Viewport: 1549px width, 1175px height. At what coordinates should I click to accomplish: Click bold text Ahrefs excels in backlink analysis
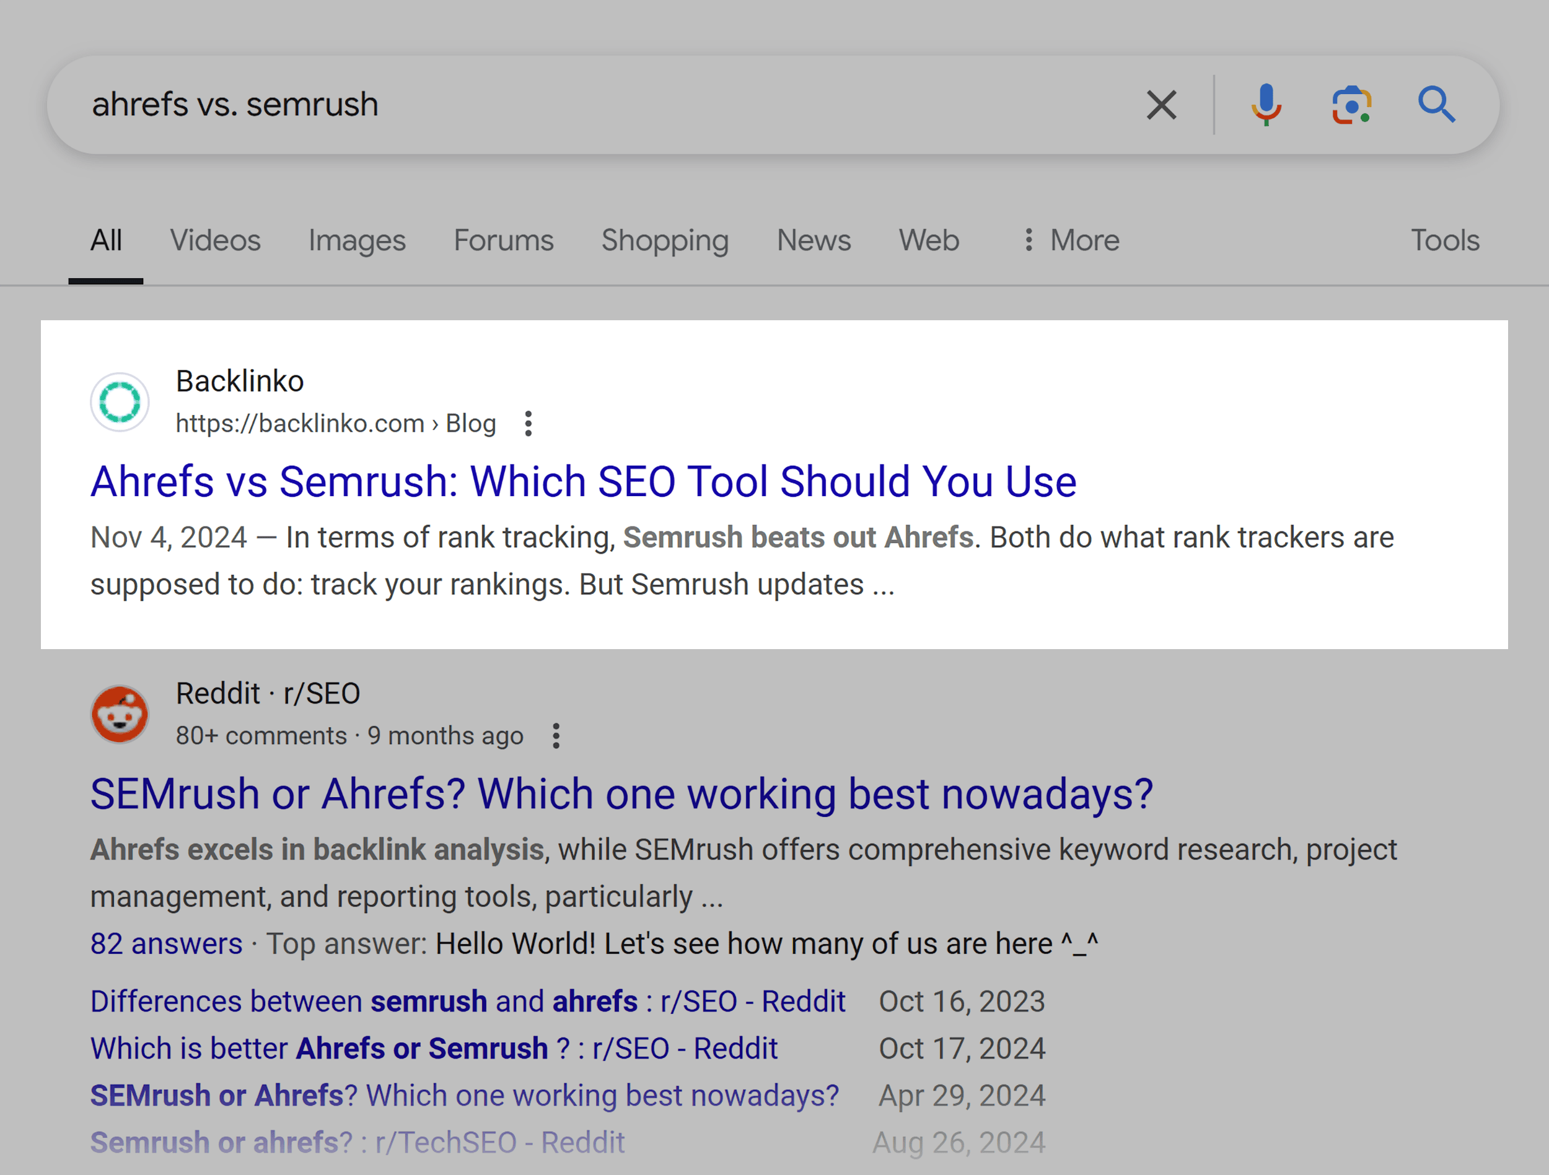[317, 850]
